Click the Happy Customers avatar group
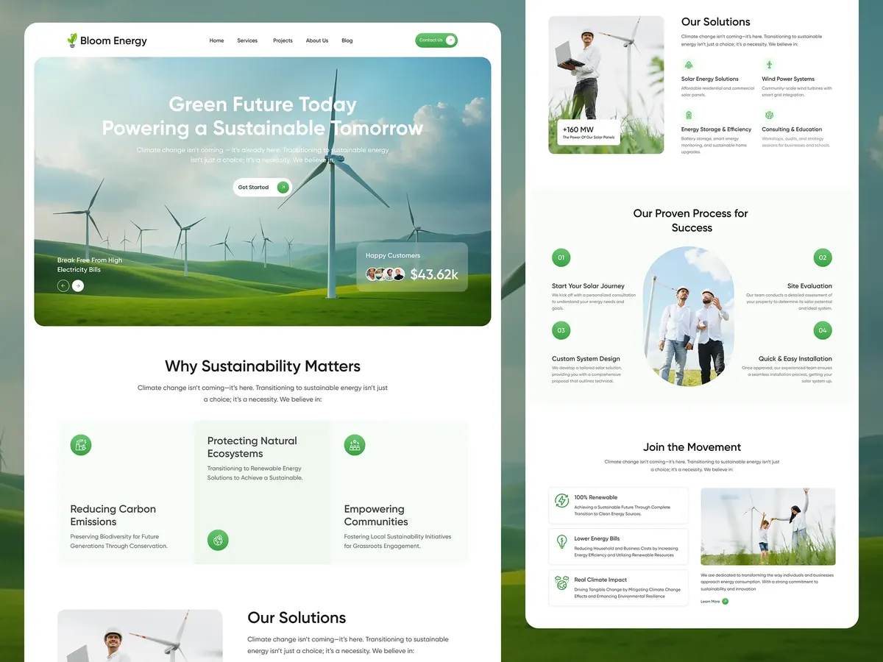The image size is (883, 662). tap(386, 274)
